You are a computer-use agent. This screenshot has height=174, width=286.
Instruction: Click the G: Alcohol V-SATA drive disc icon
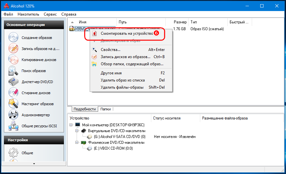89,137
